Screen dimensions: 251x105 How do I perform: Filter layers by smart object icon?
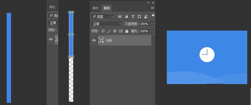point(146,16)
